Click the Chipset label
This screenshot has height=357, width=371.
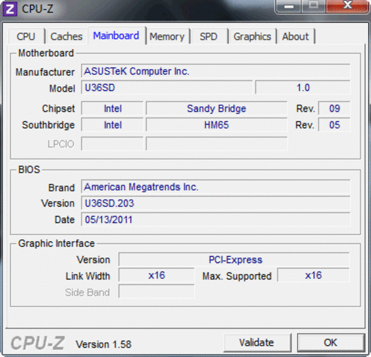(x=58, y=109)
